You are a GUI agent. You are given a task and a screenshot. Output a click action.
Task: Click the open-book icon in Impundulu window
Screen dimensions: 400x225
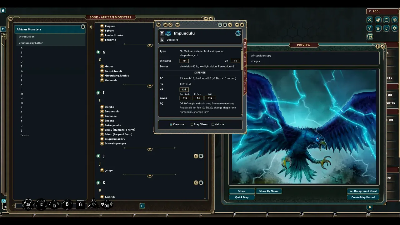pyautogui.click(x=166, y=25)
